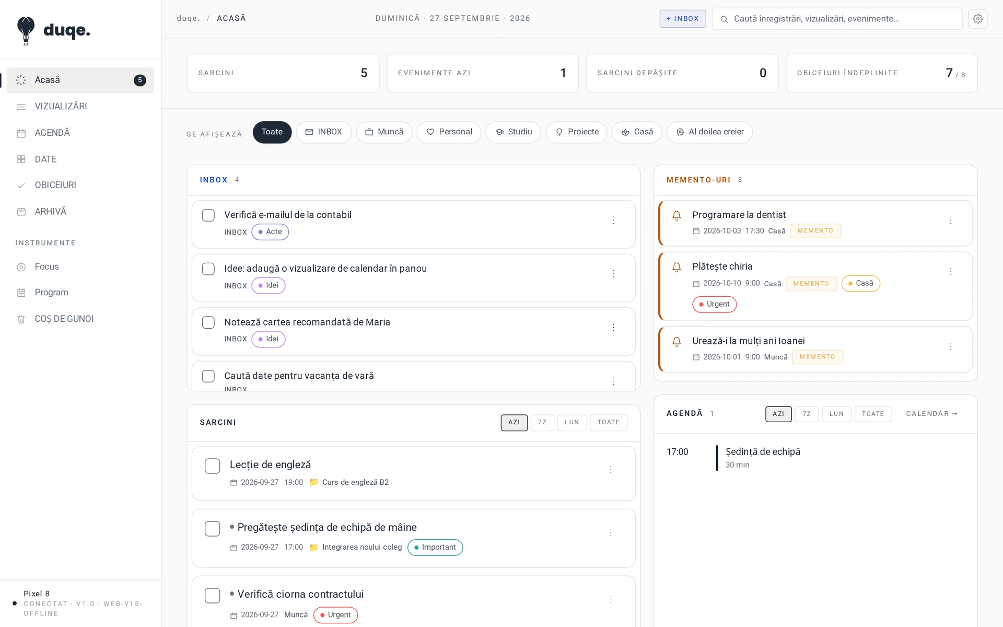Show TOATE tasks in Sarcini panel
The height and width of the screenshot is (627, 1003).
pos(609,423)
